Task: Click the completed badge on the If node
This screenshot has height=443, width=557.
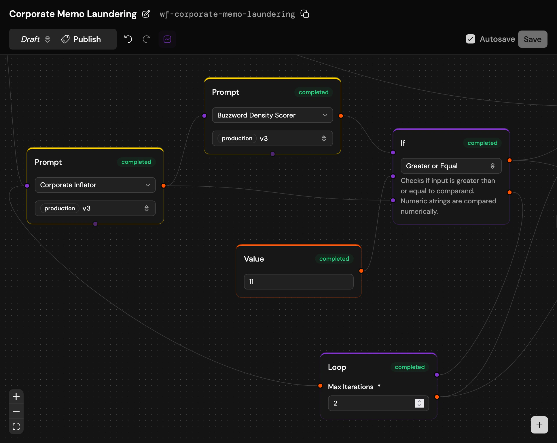Action: pyautogui.click(x=482, y=143)
